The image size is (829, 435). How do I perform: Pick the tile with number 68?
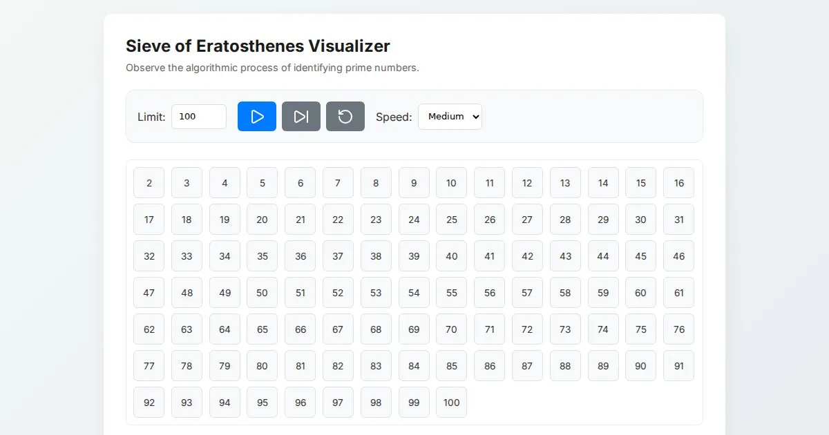[376, 329]
